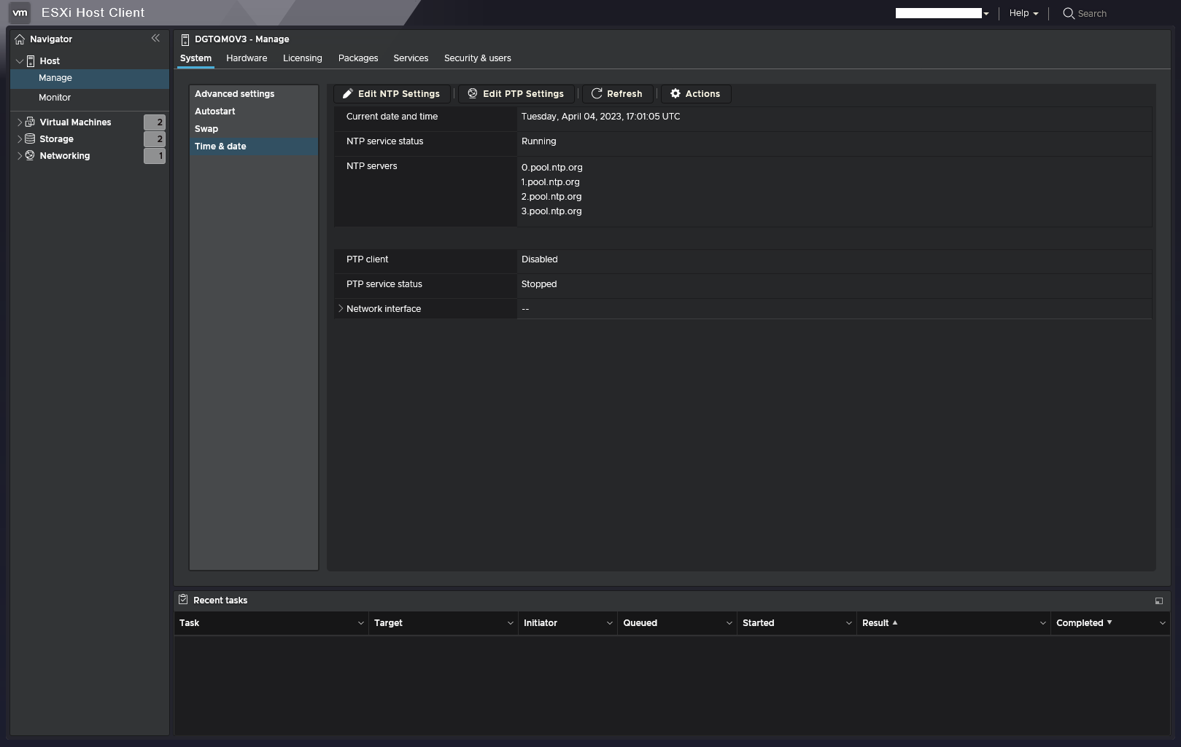Open Edit PTP Settings
Screen dimensions: 1181x747
point(516,93)
